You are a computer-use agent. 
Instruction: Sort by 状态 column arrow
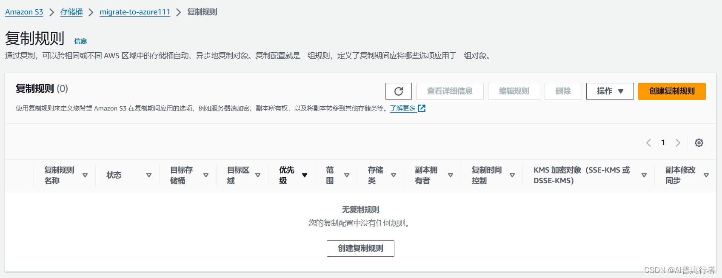149,175
